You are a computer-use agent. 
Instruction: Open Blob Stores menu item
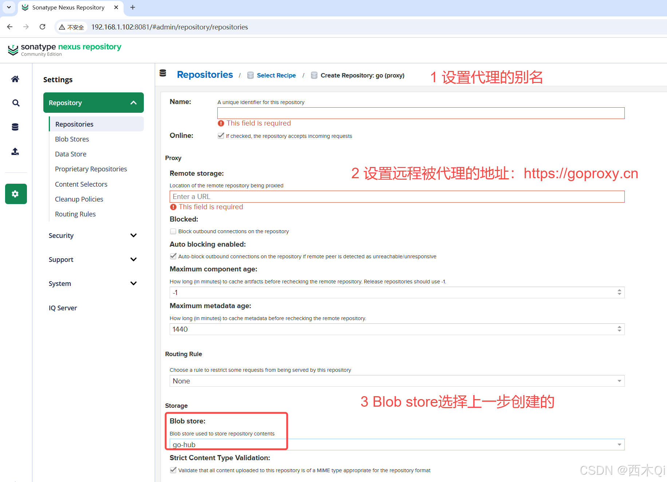pyautogui.click(x=72, y=139)
